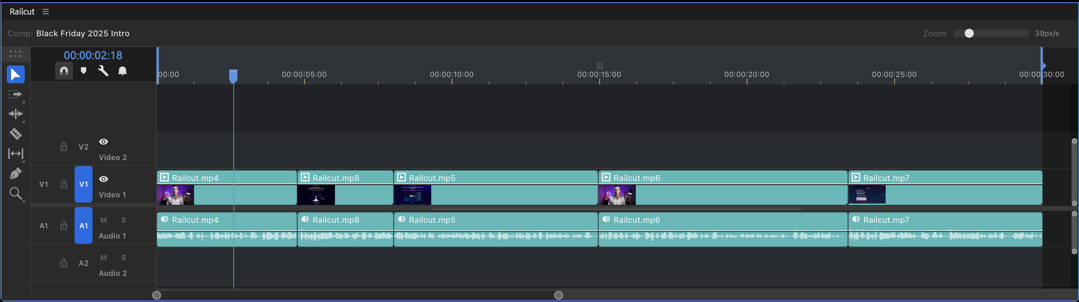
Task: Toggle lock on track A1
Action: click(64, 226)
